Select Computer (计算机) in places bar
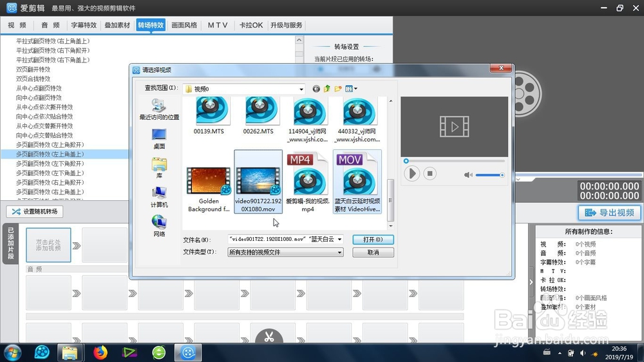 (x=159, y=197)
